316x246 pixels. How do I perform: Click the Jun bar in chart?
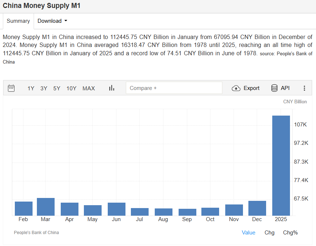pyautogui.click(x=116, y=209)
